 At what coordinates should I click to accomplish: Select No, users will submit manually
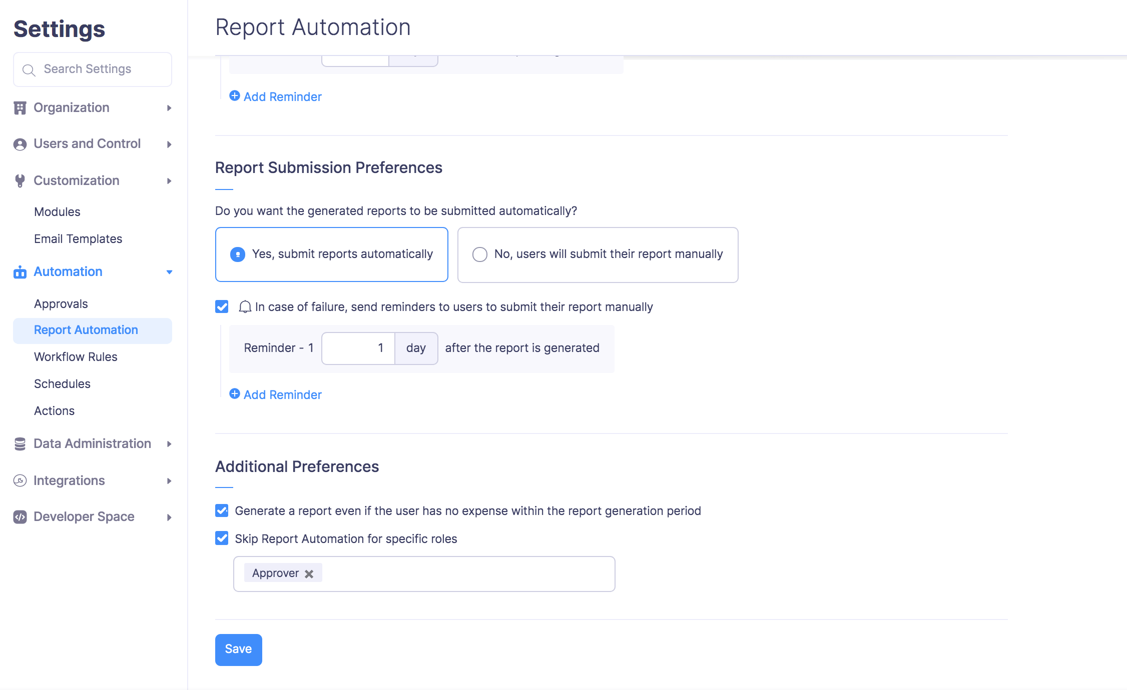(x=480, y=254)
